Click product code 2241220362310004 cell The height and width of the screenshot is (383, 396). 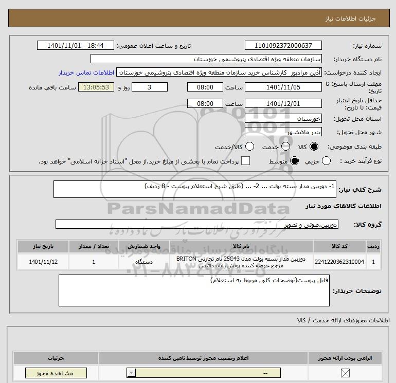[x=339, y=262]
